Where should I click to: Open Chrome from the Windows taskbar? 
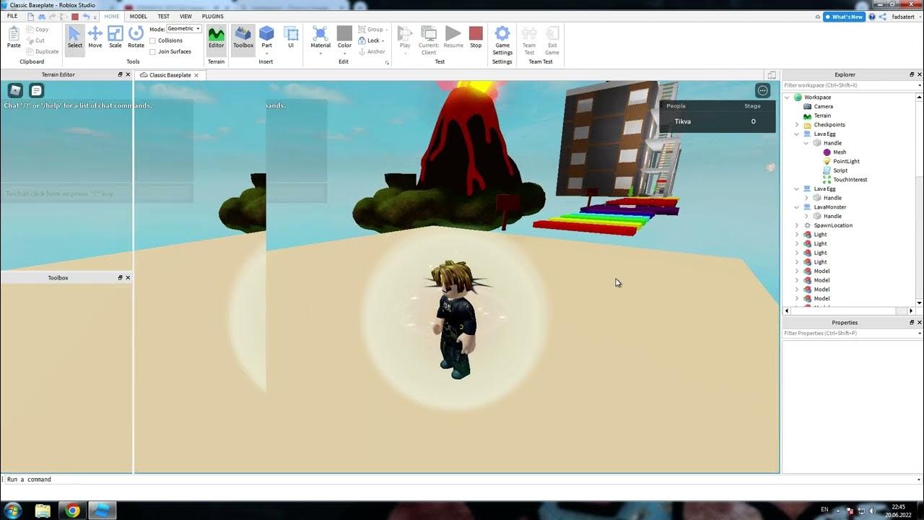coord(72,511)
